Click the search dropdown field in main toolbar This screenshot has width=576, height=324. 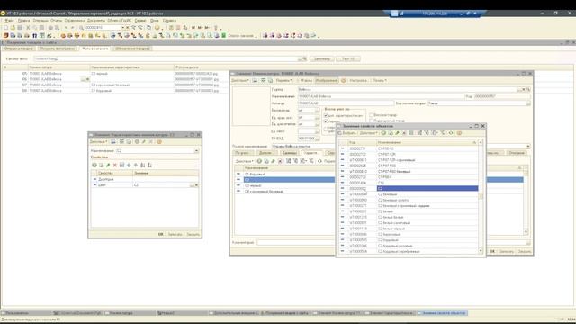point(104,28)
